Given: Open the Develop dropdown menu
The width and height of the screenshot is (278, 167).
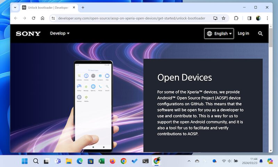Looking at the screenshot, I should coord(60,33).
